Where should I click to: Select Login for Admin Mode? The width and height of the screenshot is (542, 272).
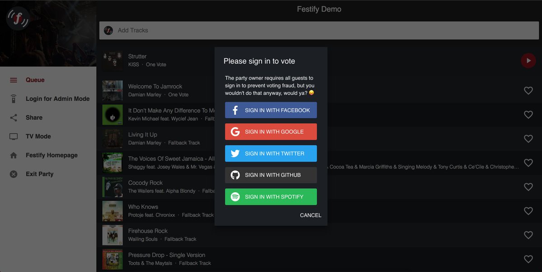tap(48, 99)
